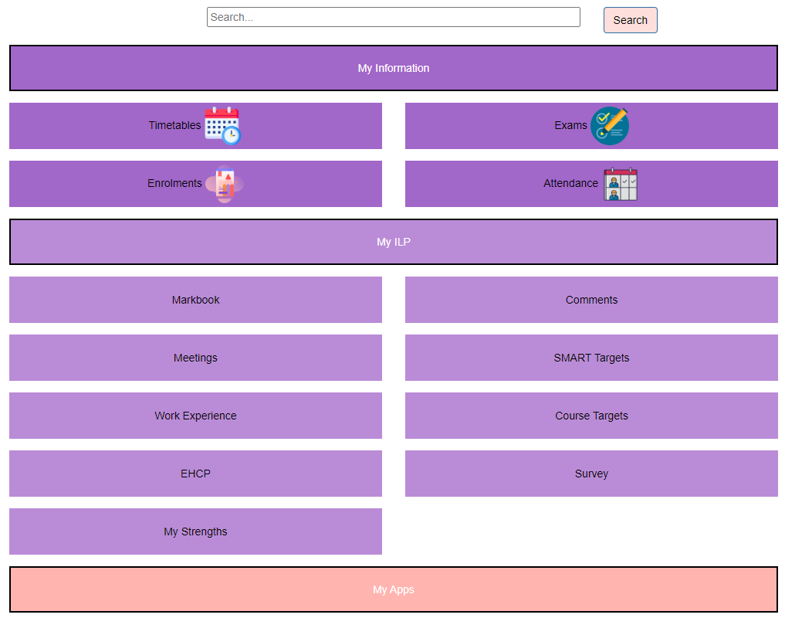Image resolution: width=785 pixels, height=618 pixels.
Task: Open the My Strengths tile
Action: (x=195, y=531)
